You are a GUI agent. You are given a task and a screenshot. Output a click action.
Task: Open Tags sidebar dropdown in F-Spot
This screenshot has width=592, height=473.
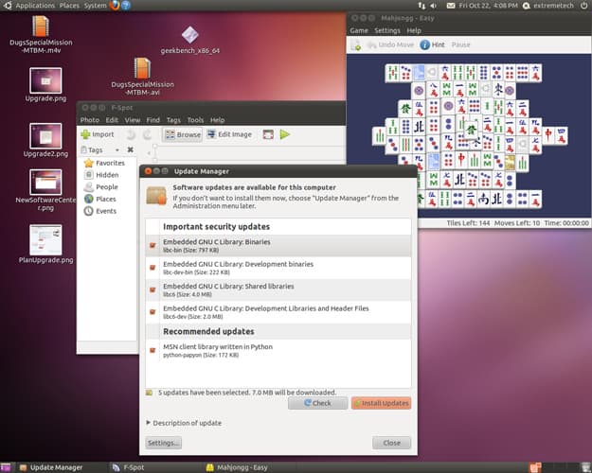(117, 150)
